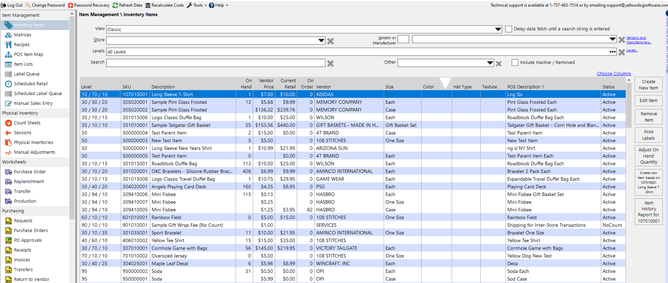Image resolution: width=668 pixels, height=283 pixels.
Task: Open the Levels... link
Action: pyautogui.click(x=632, y=50)
